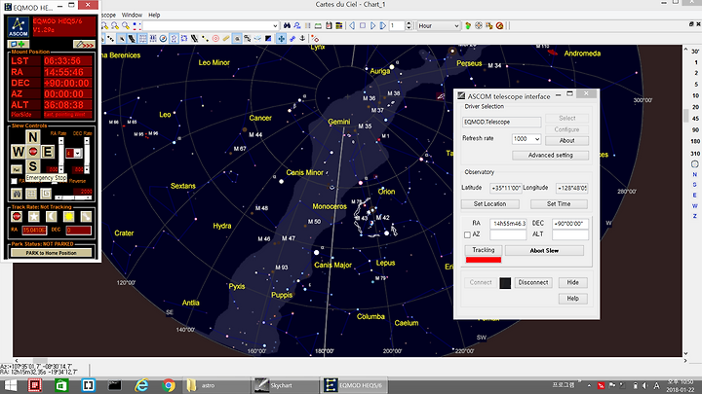The image size is (702, 394).
Task: Click mosaic grid icon in slew controls
Action: coord(31,194)
